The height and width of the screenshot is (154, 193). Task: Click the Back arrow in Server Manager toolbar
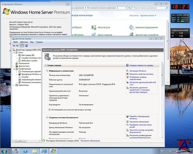tap(14, 46)
